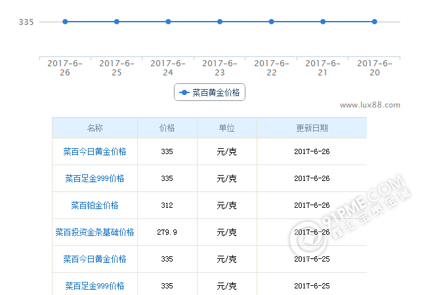Click the 2017-6-21 x-axis label
Screen dimensions: 422x295
click(x=323, y=68)
